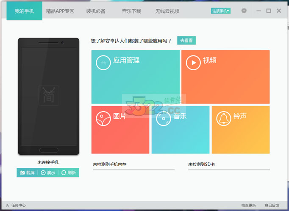The height and width of the screenshot is (211, 289).
Task: Maximize the application window
Action: [269, 11]
